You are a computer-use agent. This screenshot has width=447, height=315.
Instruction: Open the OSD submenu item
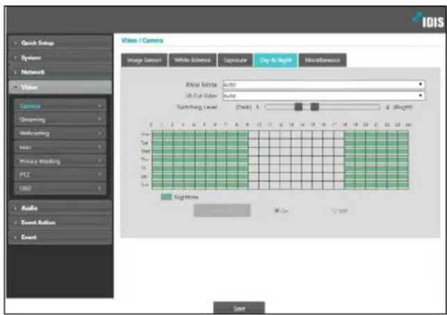[60, 188]
